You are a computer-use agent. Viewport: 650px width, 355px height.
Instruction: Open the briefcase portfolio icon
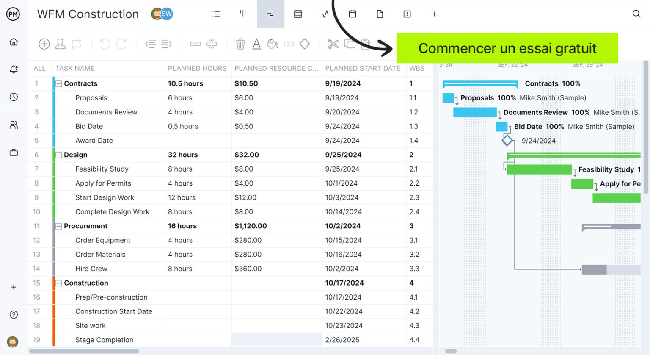[14, 153]
